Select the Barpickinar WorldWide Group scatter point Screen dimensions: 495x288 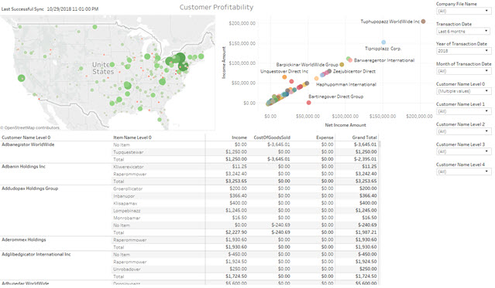click(x=342, y=65)
